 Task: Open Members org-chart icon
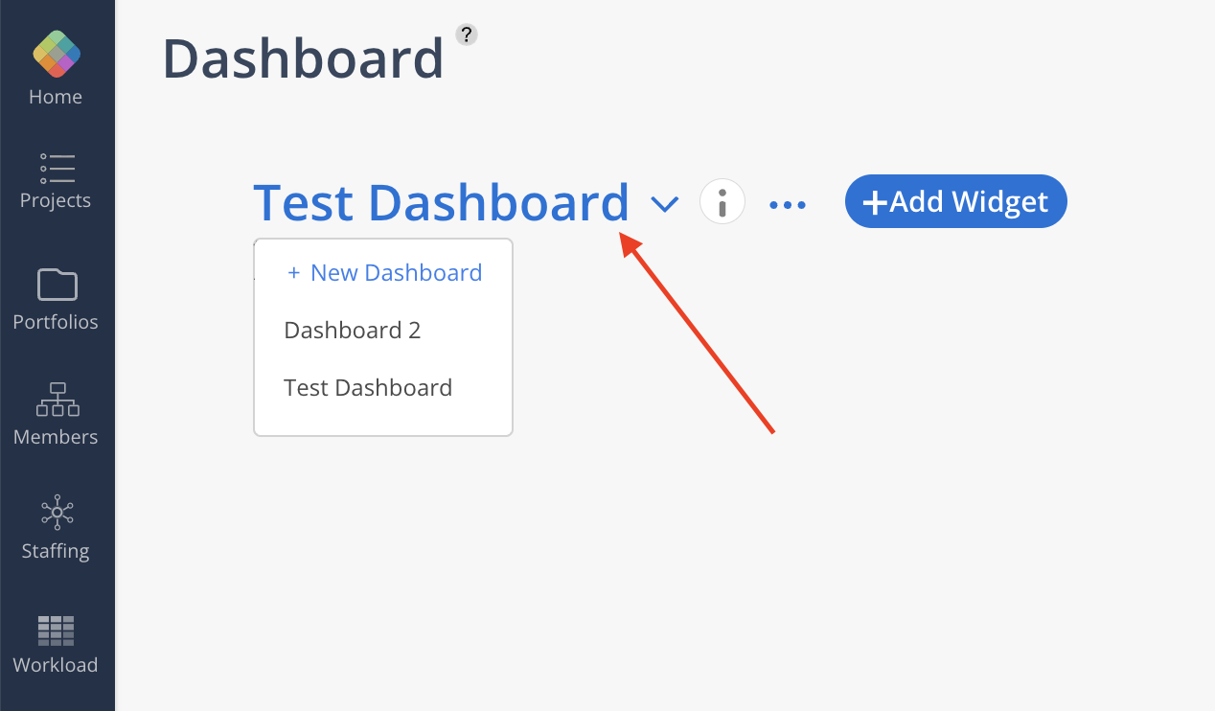[57, 400]
